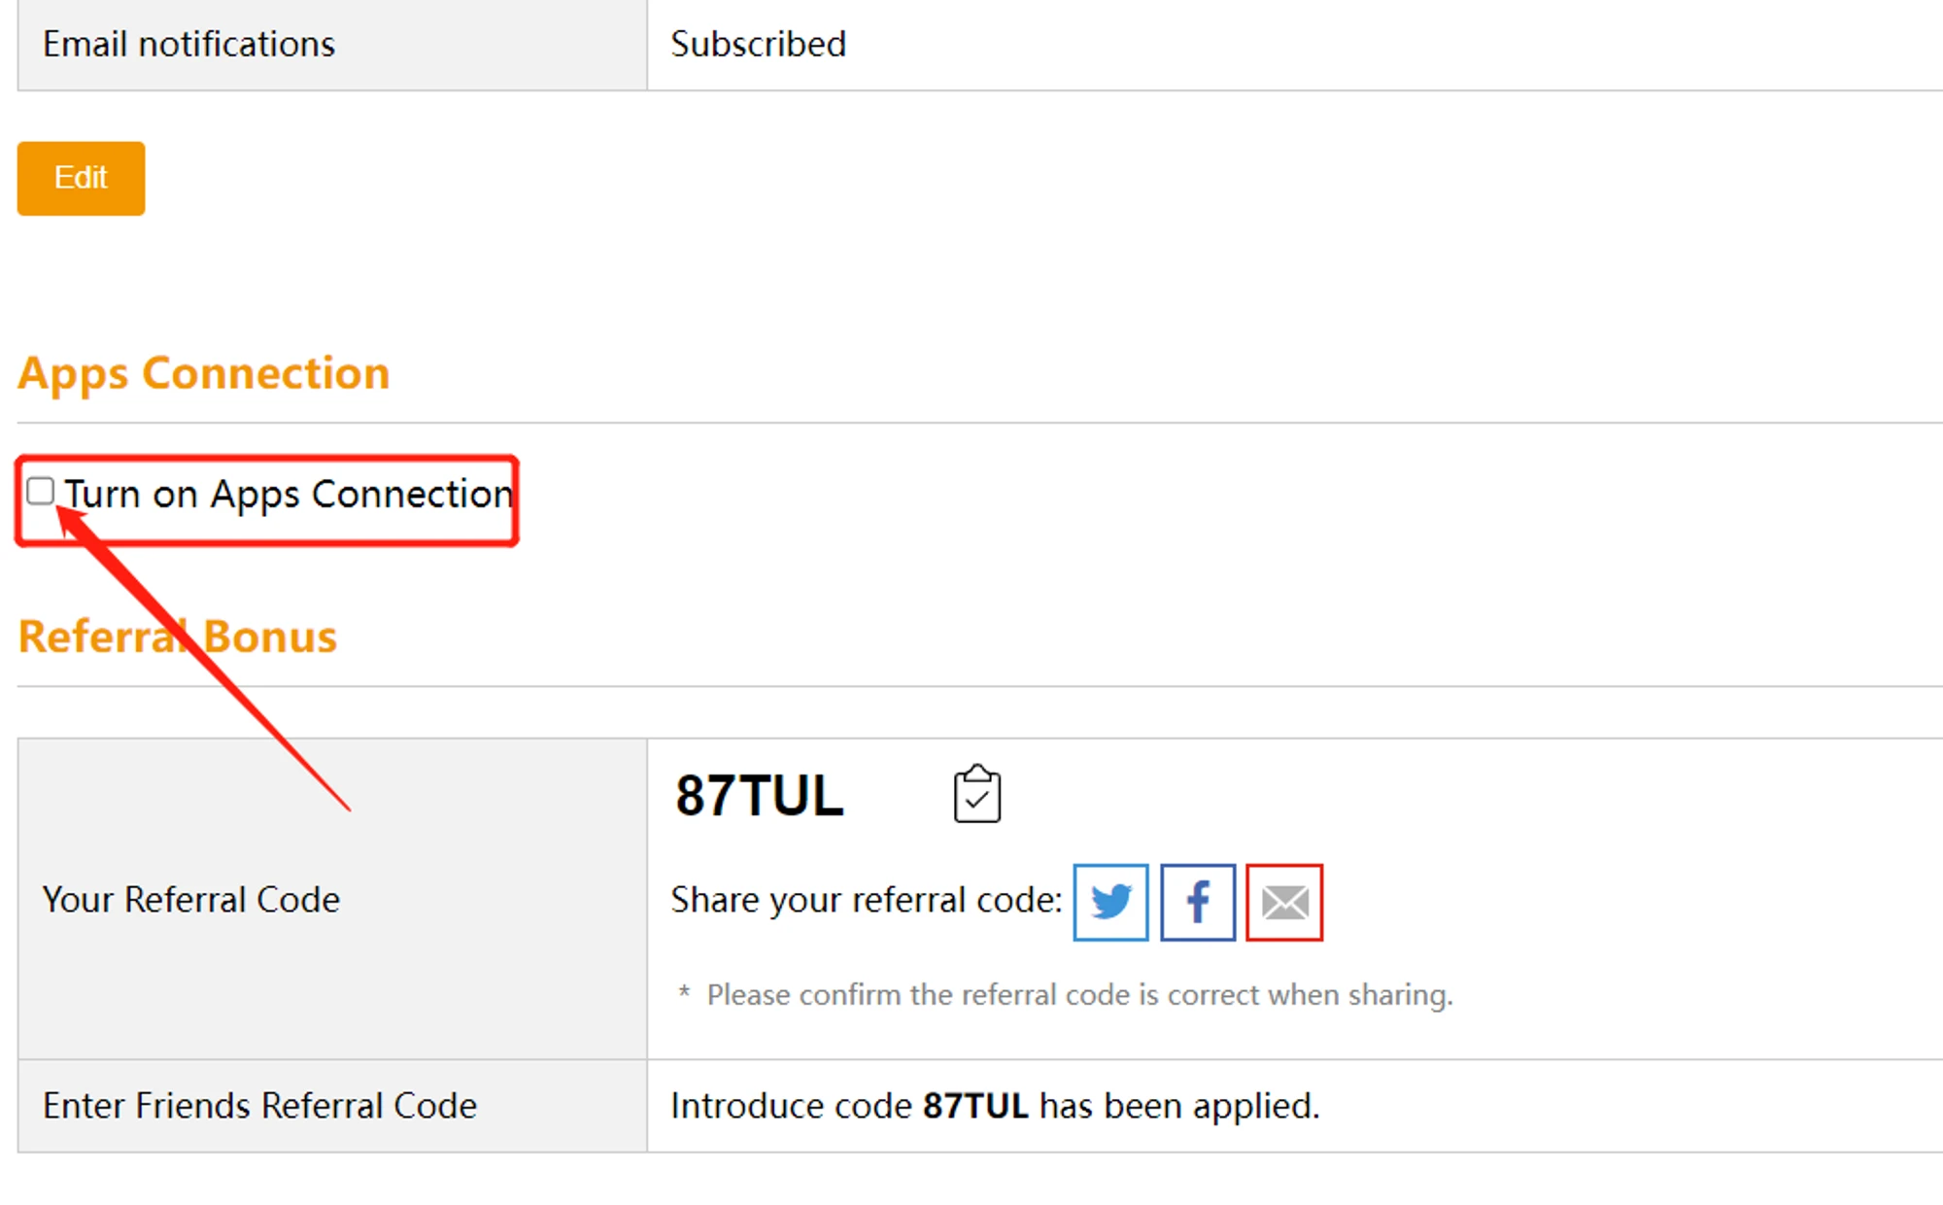Screen dimensions: 1943x1205
Task: Click the Your Referral Code label cell
Action: point(191,900)
